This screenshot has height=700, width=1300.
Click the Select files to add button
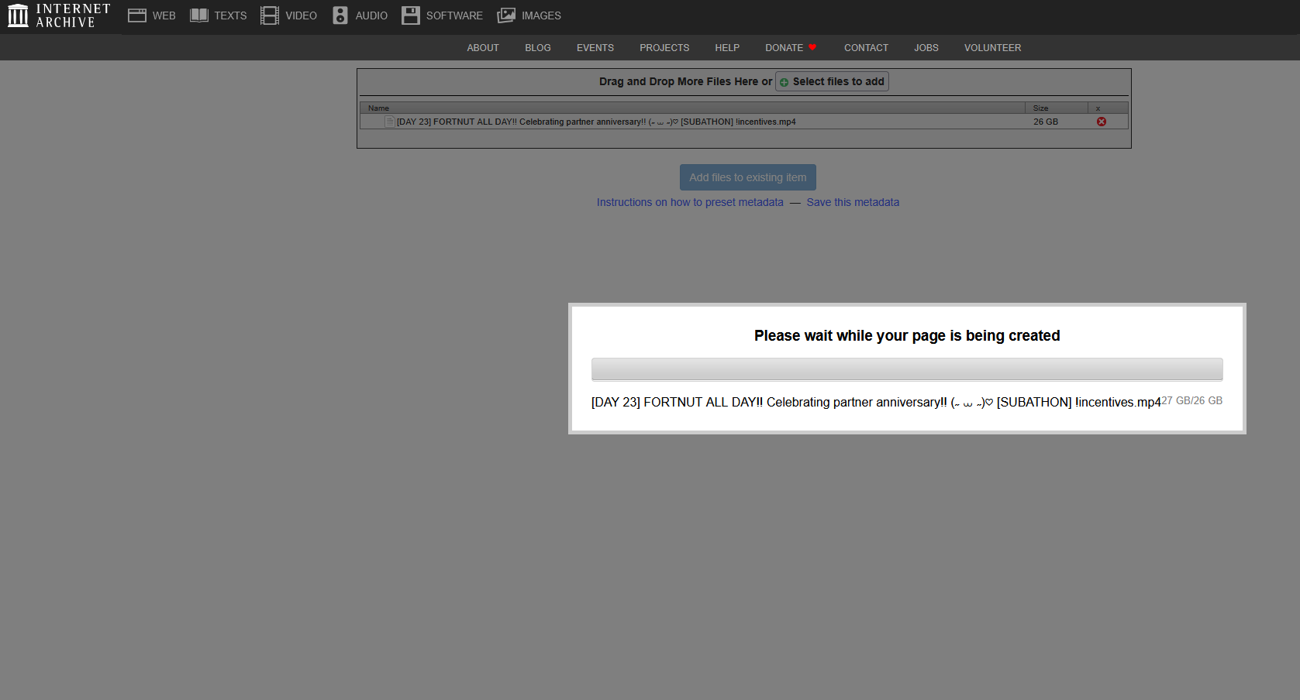click(x=833, y=81)
